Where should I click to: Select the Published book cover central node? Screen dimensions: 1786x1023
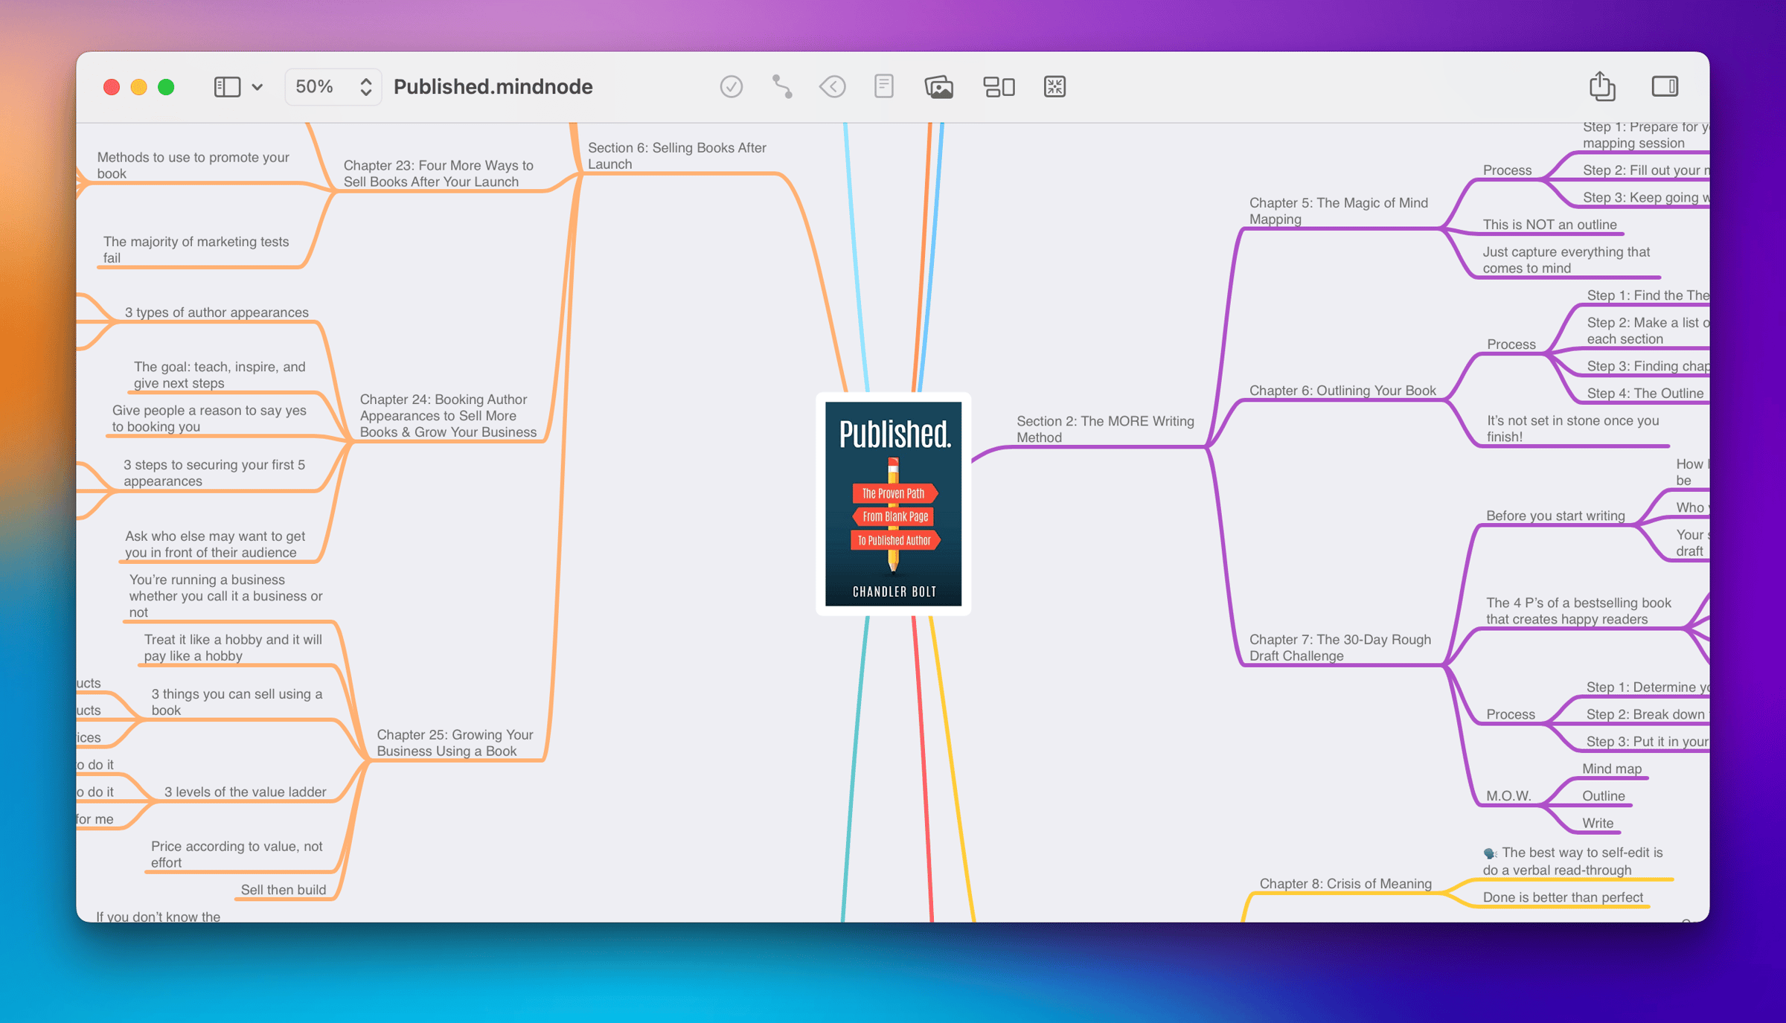coord(893,504)
